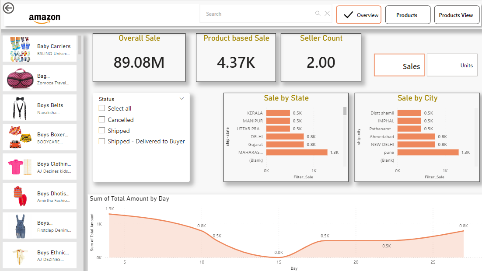The height and width of the screenshot is (271, 482).
Task: Switch to the Units view toggle
Action: [x=452, y=65]
